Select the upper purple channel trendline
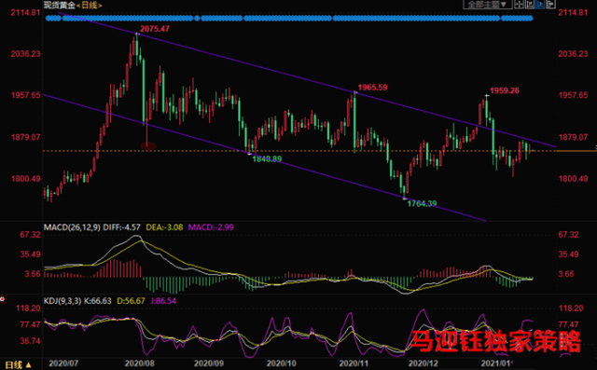 coord(308,80)
